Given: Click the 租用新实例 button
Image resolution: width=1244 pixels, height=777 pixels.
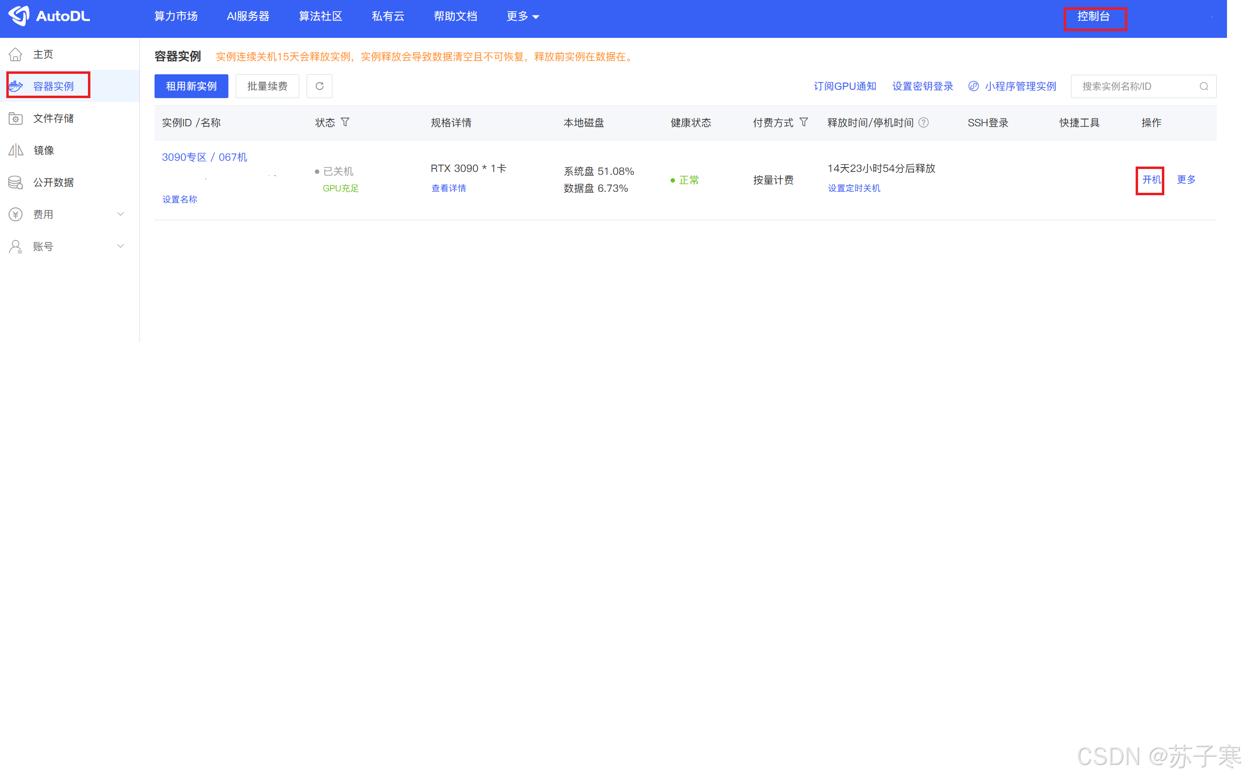Looking at the screenshot, I should point(191,86).
